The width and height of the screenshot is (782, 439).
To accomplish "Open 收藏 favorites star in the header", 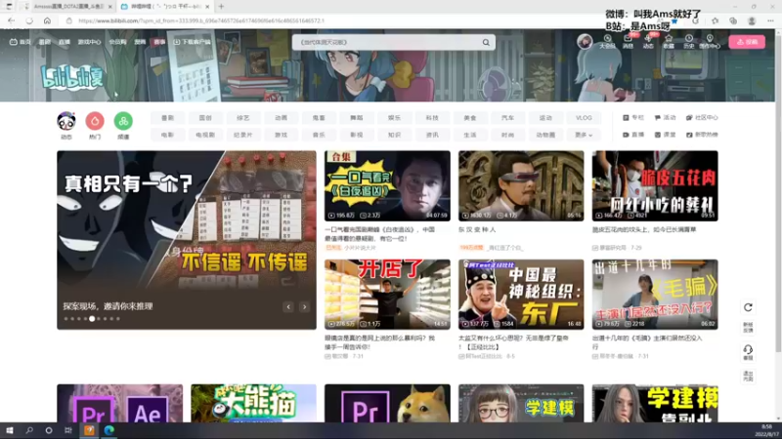I will pos(669,42).
